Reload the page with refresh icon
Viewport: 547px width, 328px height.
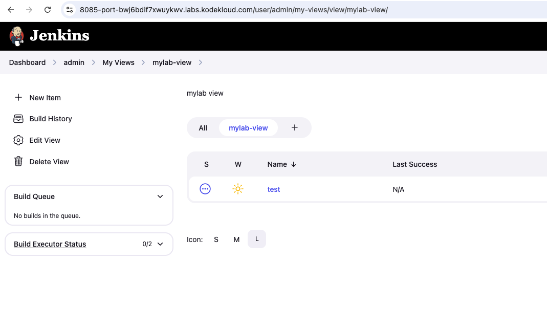pyautogui.click(x=48, y=10)
